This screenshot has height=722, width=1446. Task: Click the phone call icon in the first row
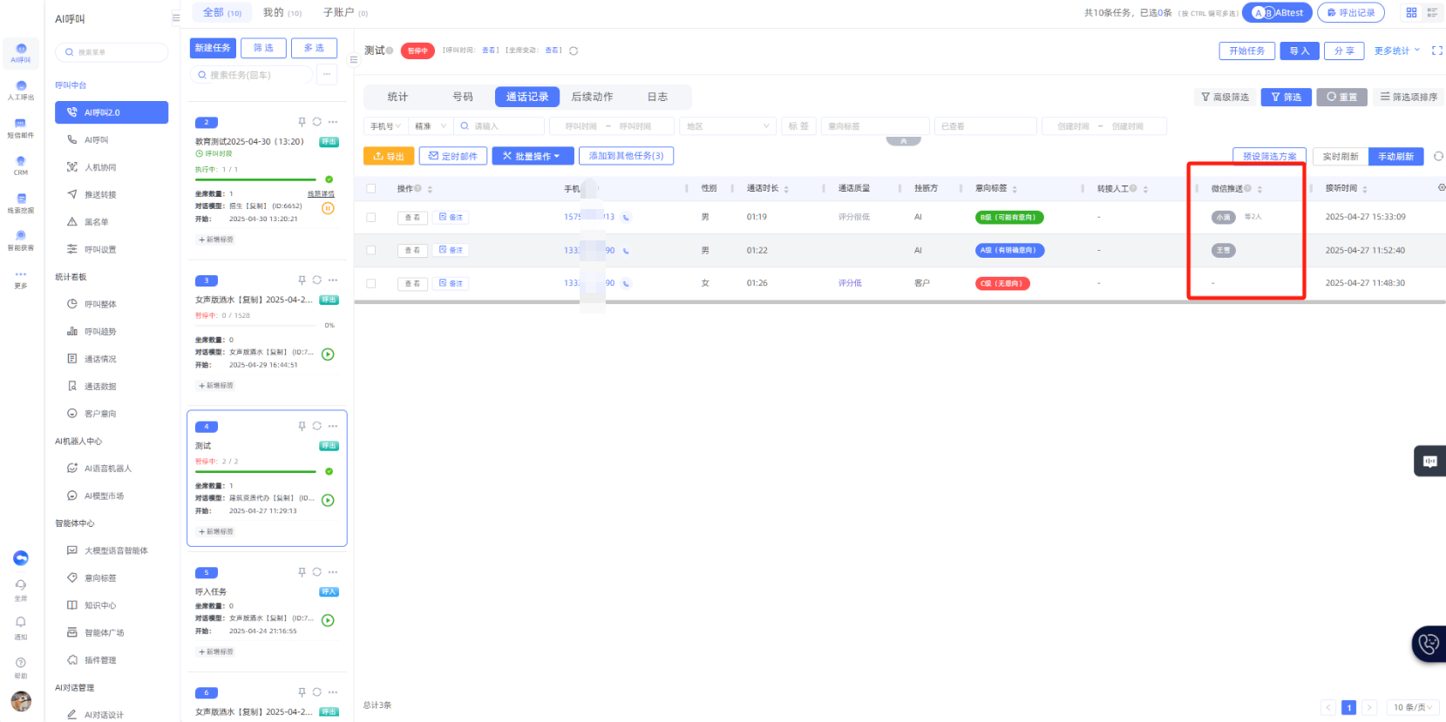coord(626,218)
